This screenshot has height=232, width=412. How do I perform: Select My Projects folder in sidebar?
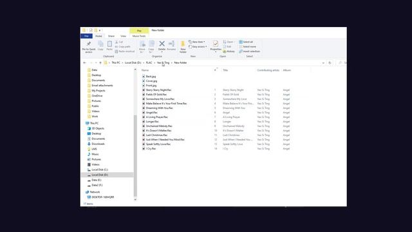coord(96,91)
